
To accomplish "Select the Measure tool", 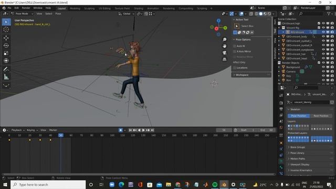I will (x=6, y=77).
